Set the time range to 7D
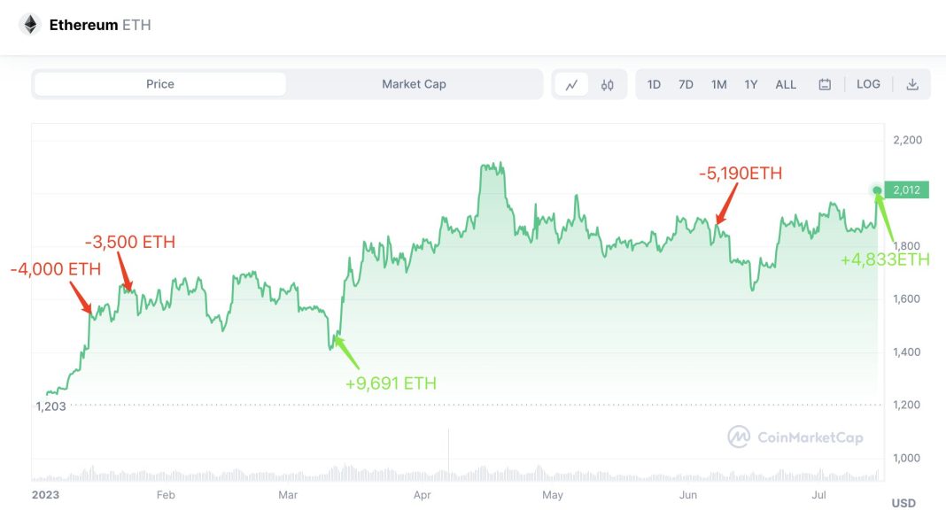This screenshot has width=946, height=518. click(686, 85)
